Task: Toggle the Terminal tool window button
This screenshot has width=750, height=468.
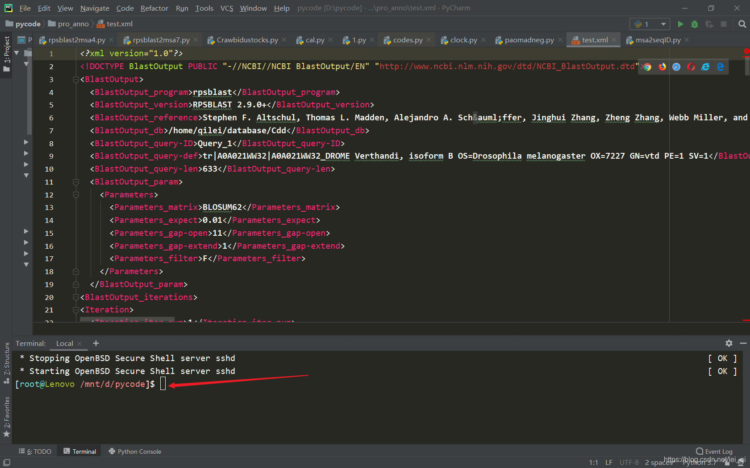Action: pos(79,452)
